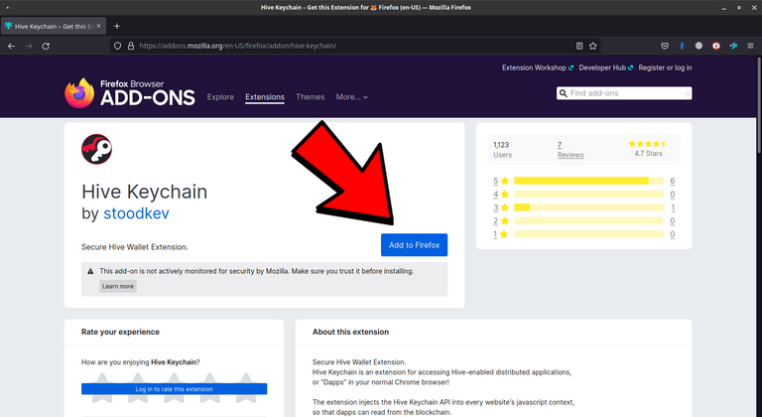
Task: Select the Hive Keychain browser tab
Action: (53, 26)
